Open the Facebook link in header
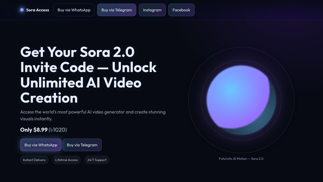The width and height of the screenshot is (323, 182). [181, 10]
